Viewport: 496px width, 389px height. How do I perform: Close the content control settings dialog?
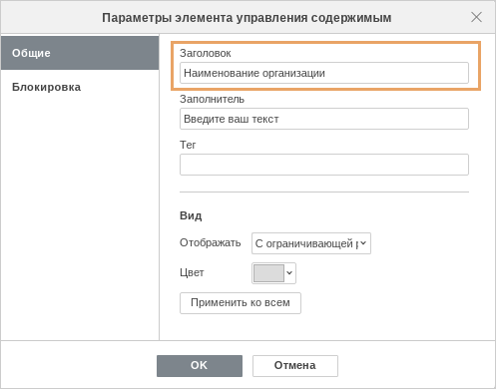476,17
